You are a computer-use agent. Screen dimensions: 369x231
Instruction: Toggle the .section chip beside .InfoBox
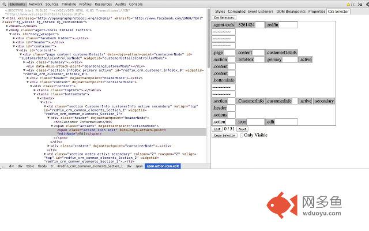point(220,59)
